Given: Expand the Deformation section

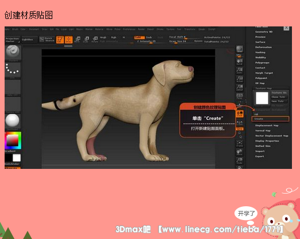Looking at the screenshot, I should pyautogui.click(x=263, y=47).
